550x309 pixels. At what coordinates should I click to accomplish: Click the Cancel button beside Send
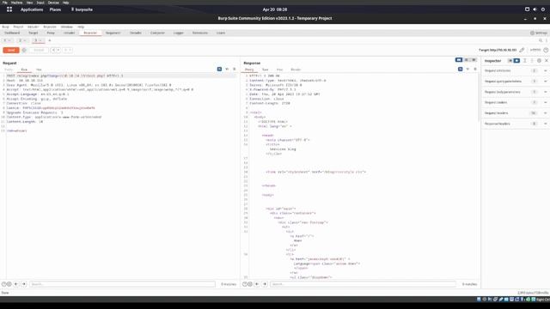(x=39, y=50)
